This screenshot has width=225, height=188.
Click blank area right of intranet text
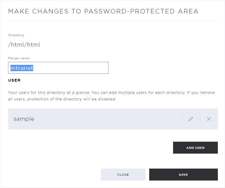pyautogui.click(x=70, y=68)
